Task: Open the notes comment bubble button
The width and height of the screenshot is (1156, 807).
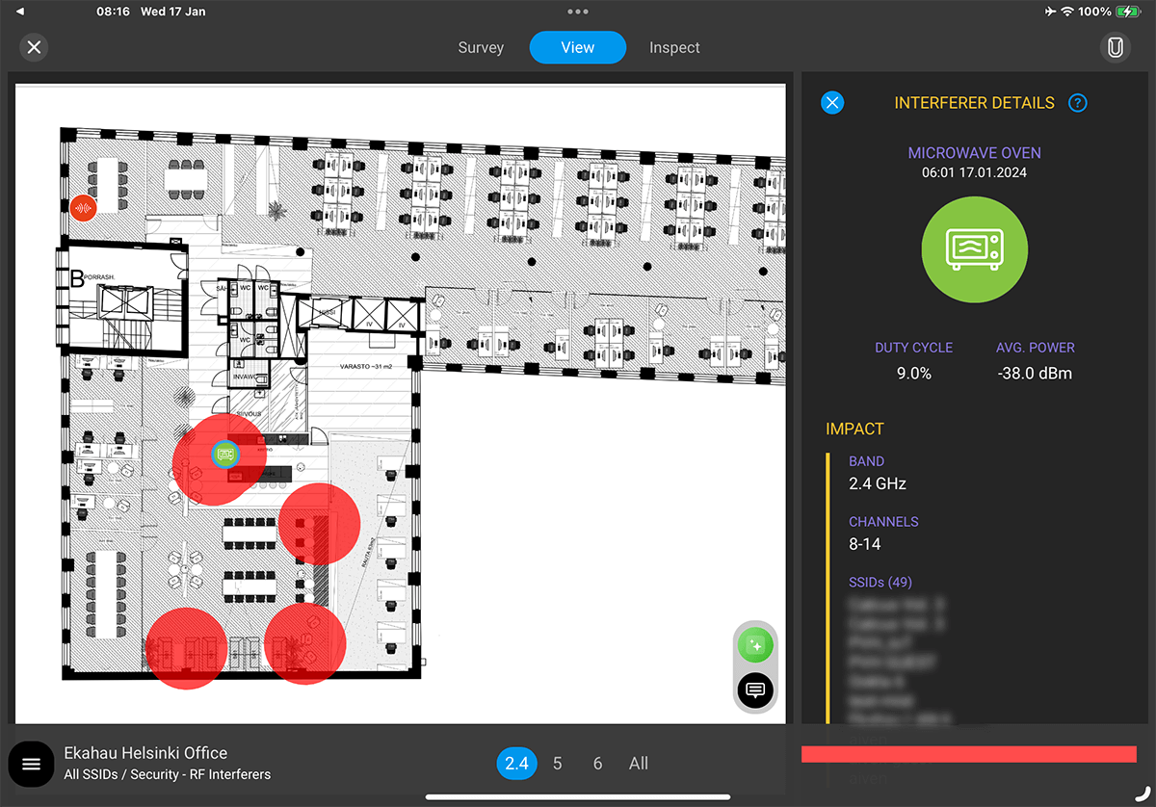Action: pos(755,690)
